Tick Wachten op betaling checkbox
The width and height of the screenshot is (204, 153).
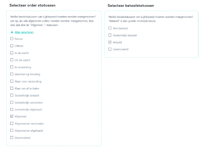(12, 74)
